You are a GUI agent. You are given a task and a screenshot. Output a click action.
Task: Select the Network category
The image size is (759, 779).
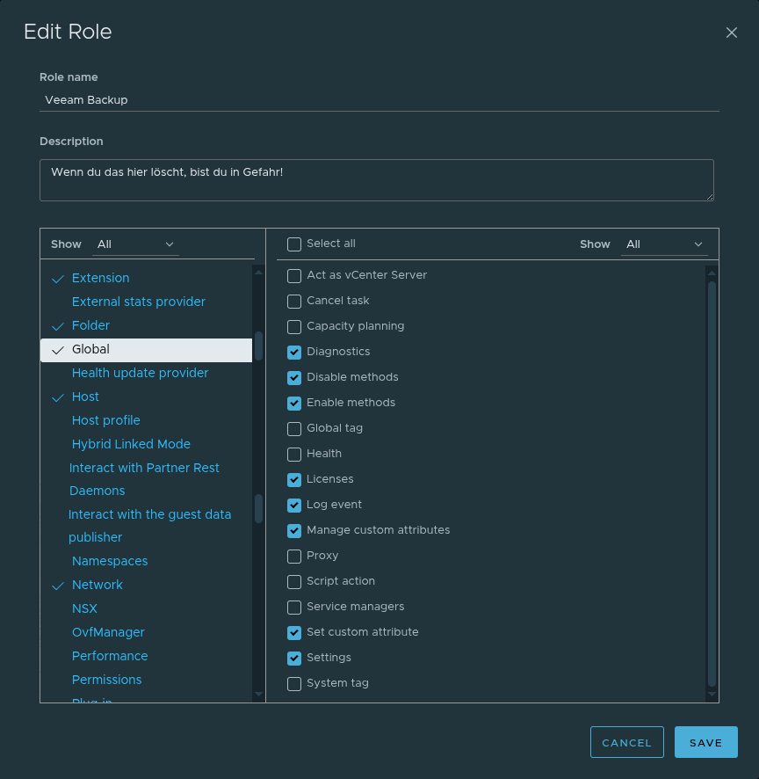coord(98,585)
